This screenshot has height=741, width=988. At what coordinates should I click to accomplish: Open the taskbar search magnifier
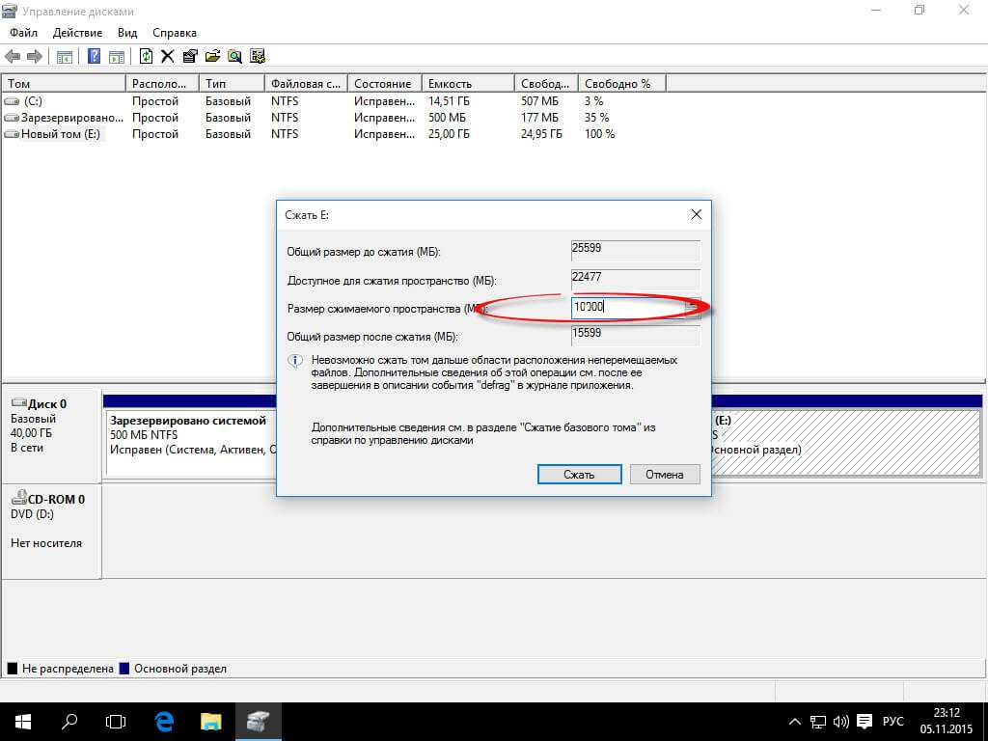tap(69, 722)
